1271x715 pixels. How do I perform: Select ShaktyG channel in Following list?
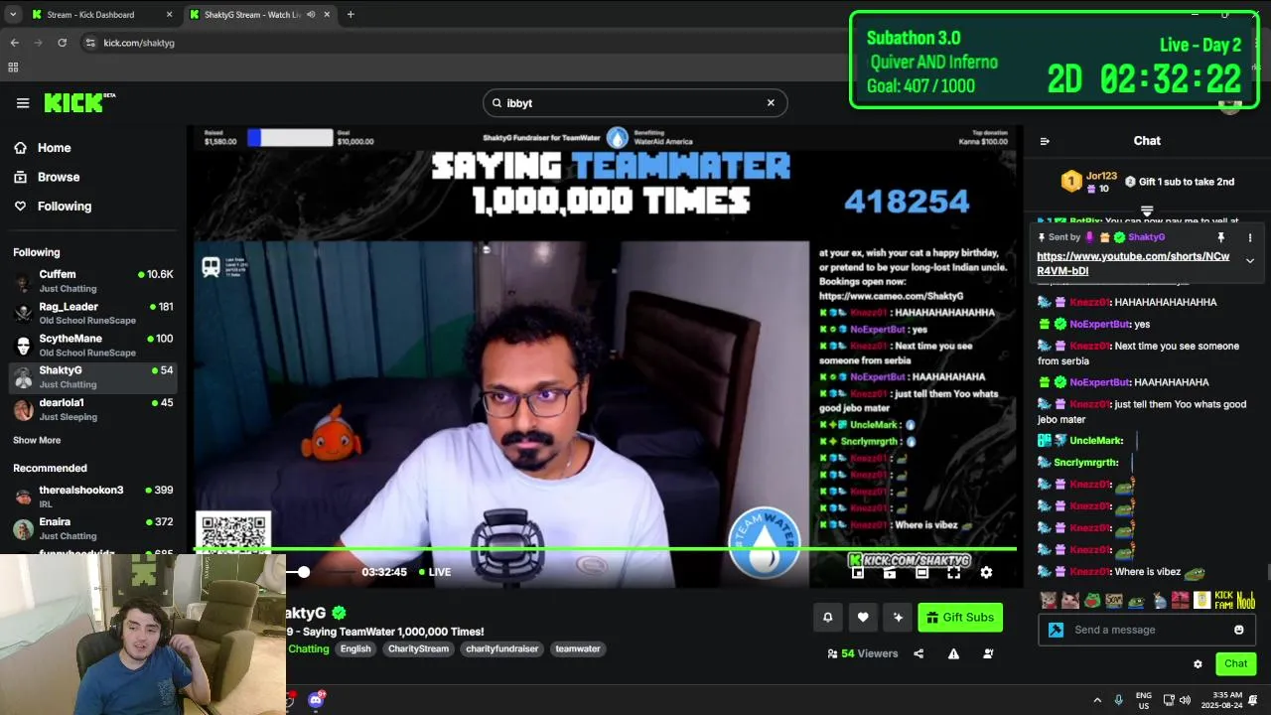tap(93, 377)
